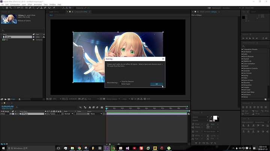
Task: Open Fill Over Stroke dropdown
Action: point(211,132)
